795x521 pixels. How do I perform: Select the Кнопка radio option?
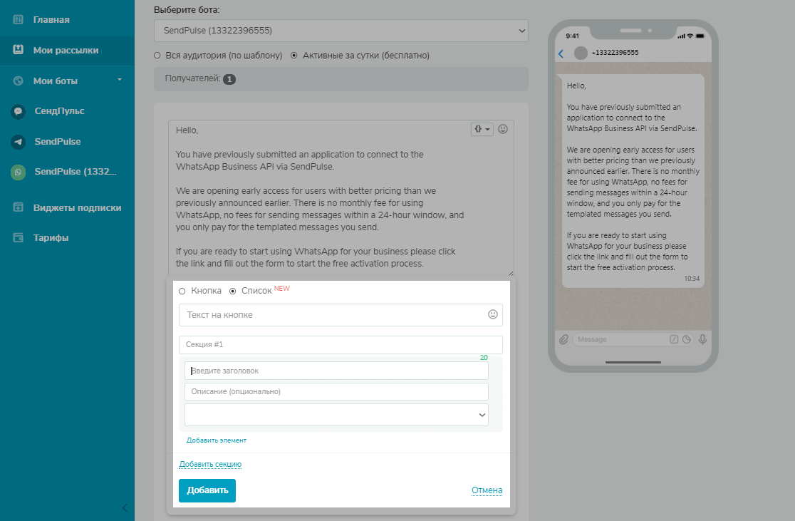click(x=182, y=292)
